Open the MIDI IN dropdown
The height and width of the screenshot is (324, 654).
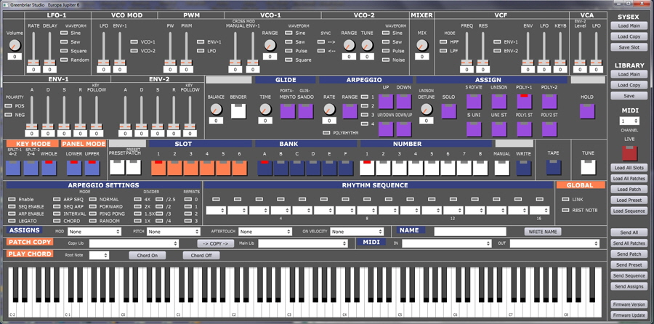[x=447, y=243]
